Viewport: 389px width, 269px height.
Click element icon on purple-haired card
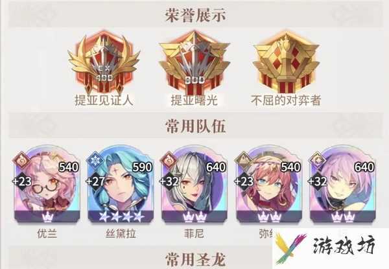(317, 159)
